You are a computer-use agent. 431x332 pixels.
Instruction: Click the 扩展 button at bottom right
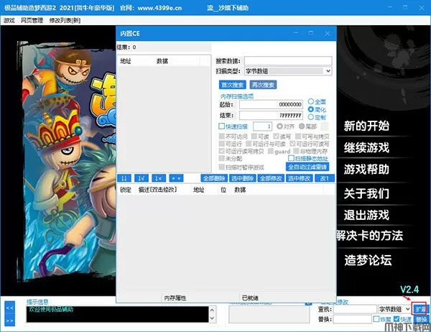pyautogui.click(x=420, y=309)
